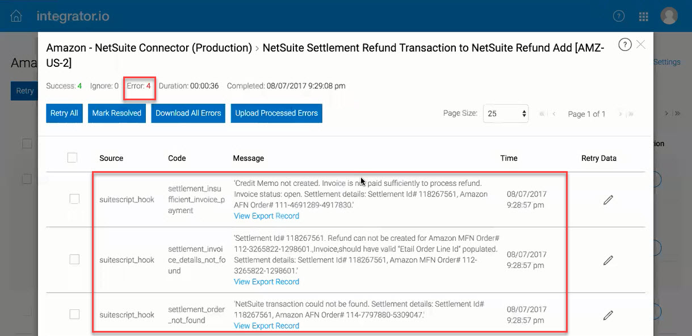
Task: Open the Page Size dropdown
Action: [506, 113]
